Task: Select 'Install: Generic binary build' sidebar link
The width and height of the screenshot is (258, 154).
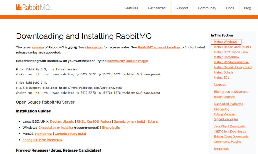Action: click(x=233, y=67)
